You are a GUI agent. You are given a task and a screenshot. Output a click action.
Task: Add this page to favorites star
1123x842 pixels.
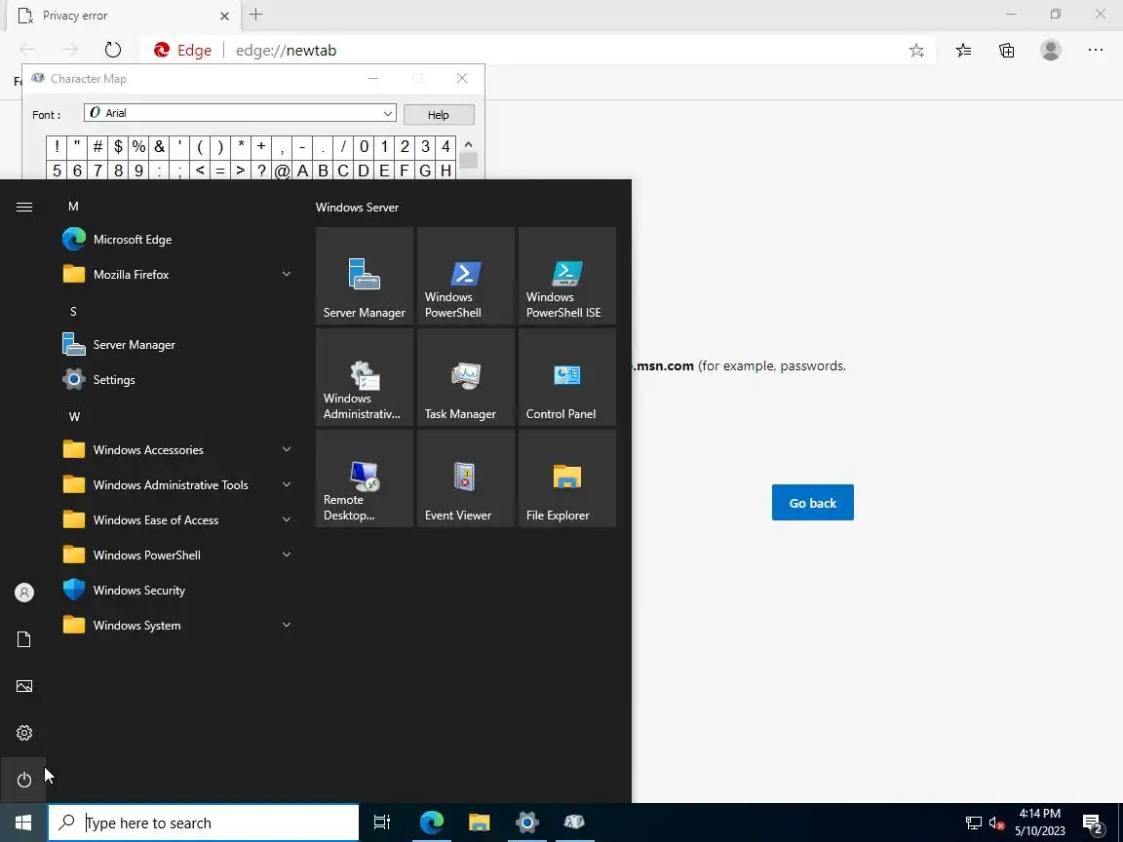916,50
